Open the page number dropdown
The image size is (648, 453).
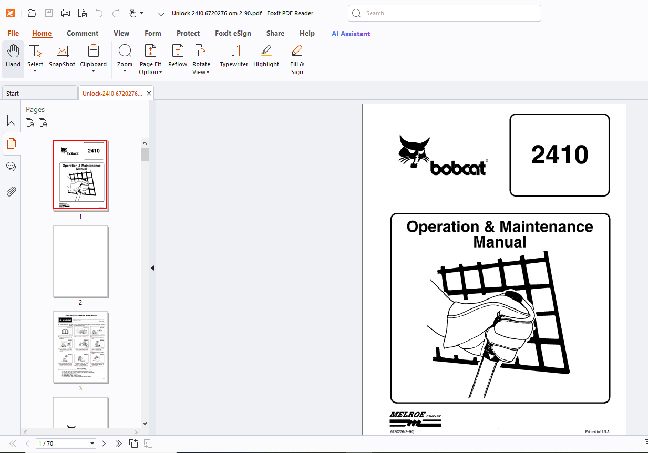92,444
